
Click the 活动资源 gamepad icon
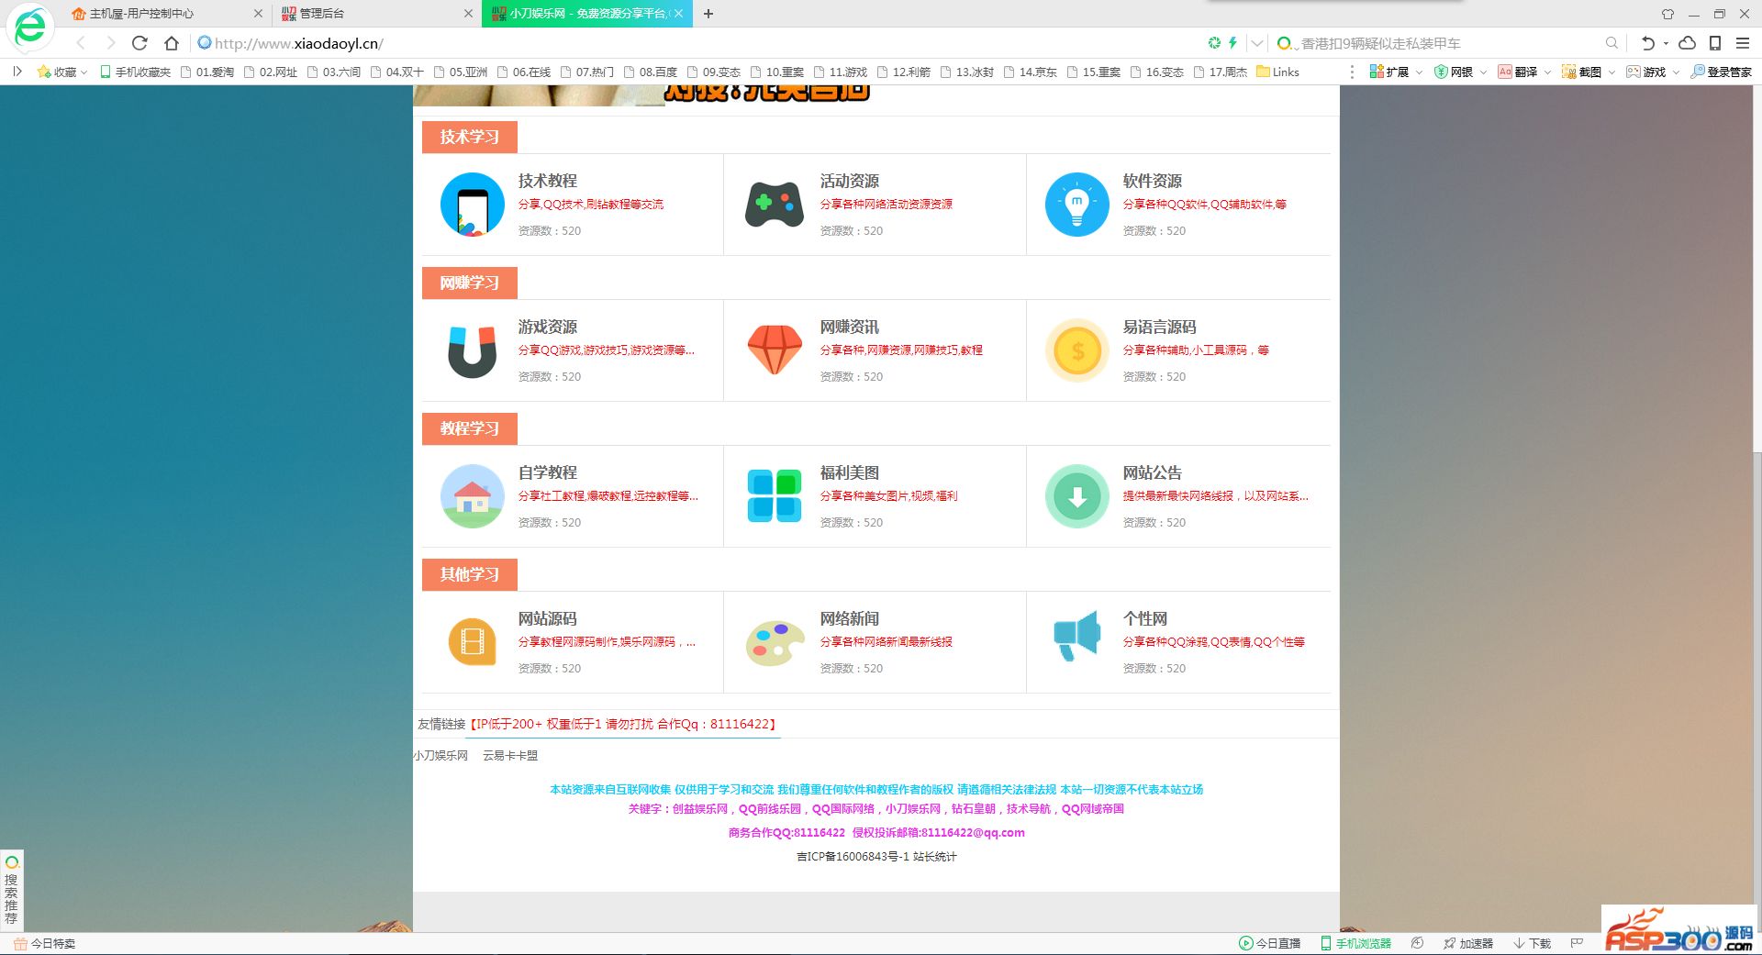(x=775, y=205)
